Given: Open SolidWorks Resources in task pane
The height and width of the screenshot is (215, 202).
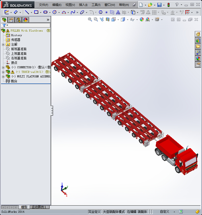Looking at the screenshot, I should click(198, 34).
